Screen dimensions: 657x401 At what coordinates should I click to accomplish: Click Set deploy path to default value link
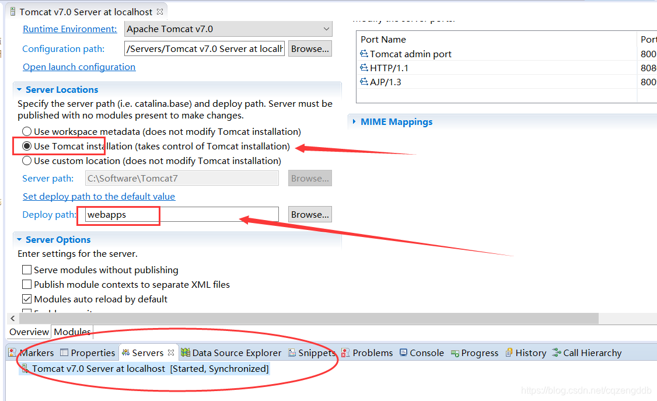coord(99,197)
